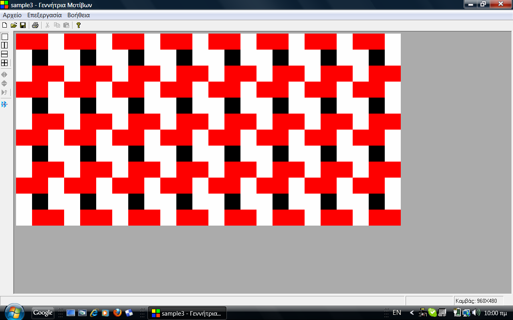Click the 10:00 πμ clock
Image resolution: width=513 pixels, height=320 pixels.
tap(496, 313)
